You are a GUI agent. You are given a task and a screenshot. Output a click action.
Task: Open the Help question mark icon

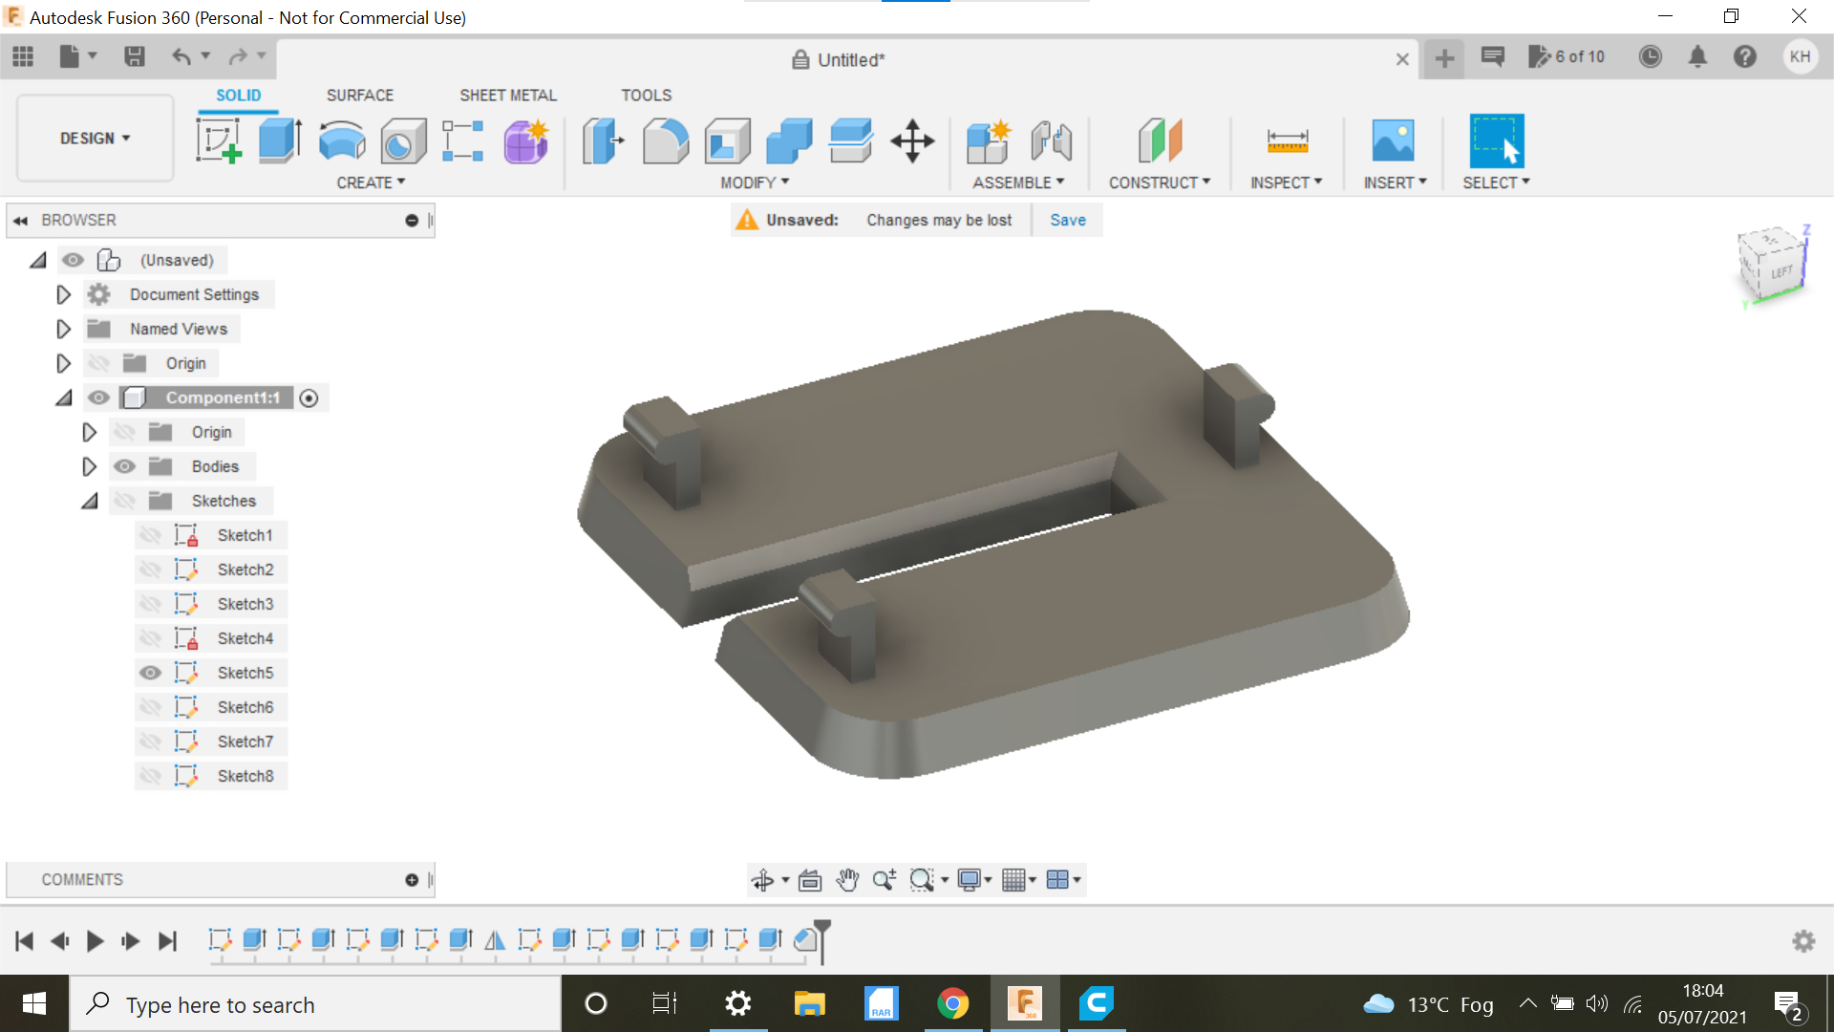(1745, 56)
